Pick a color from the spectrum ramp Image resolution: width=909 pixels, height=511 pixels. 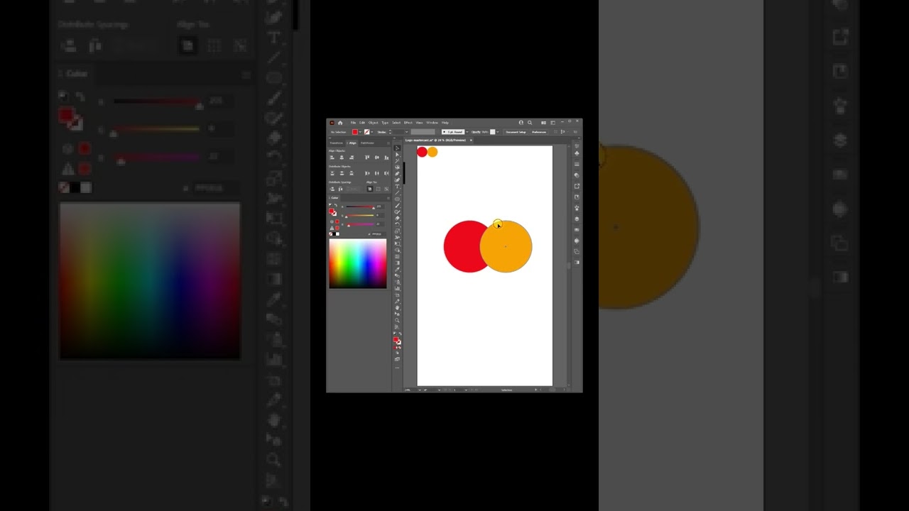point(358,263)
